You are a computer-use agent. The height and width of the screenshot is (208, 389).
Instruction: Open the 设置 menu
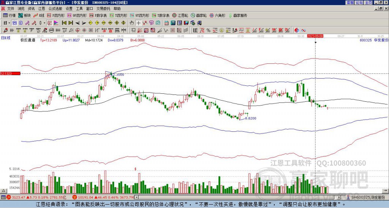(x=69, y=9)
